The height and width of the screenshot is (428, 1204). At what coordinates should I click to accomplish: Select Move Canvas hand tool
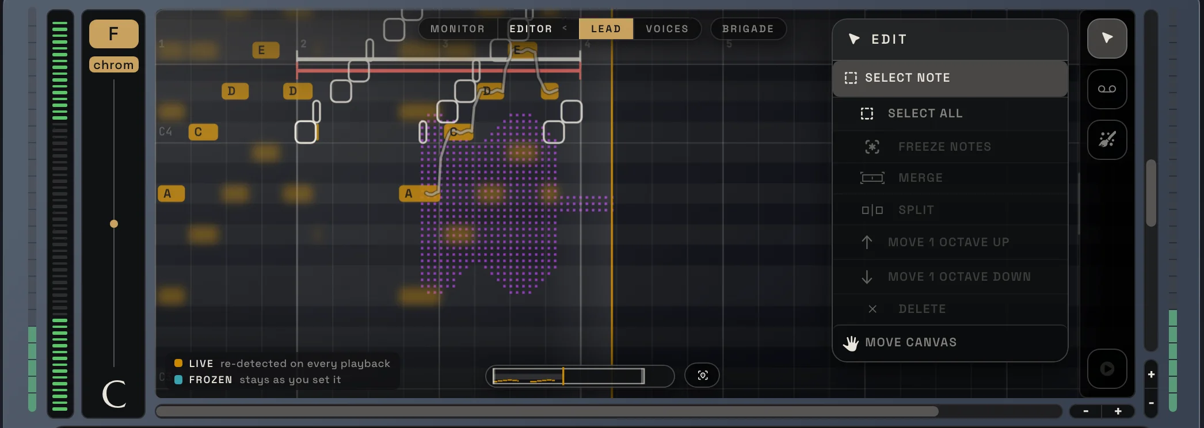click(x=950, y=343)
